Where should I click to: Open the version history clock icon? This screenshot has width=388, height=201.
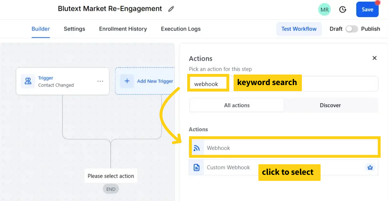click(x=343, y=10)
